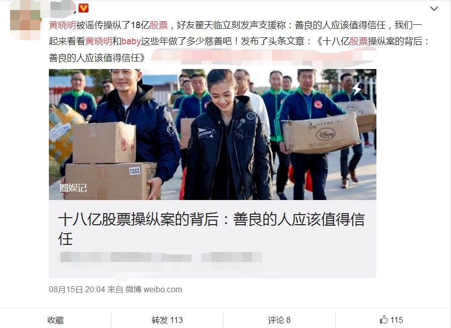Open the blurred profile avatar
This screenshot has height=328, width=451.
(x=25, y=20)
